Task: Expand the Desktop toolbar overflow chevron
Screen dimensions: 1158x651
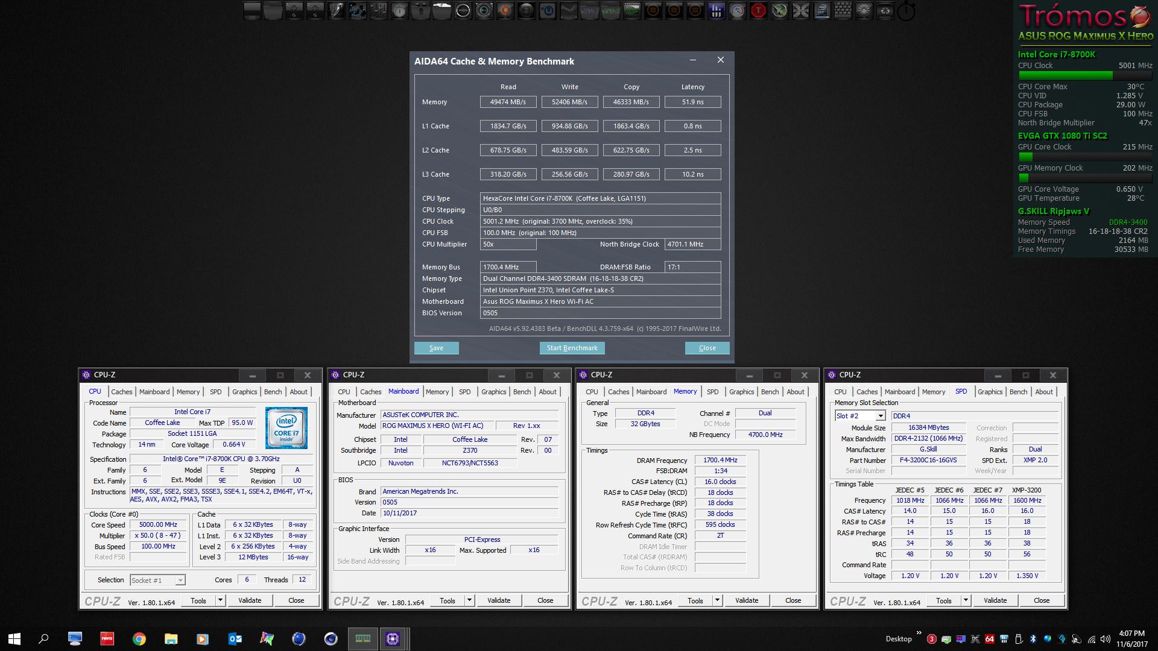Action: click(x=919, y=632)
